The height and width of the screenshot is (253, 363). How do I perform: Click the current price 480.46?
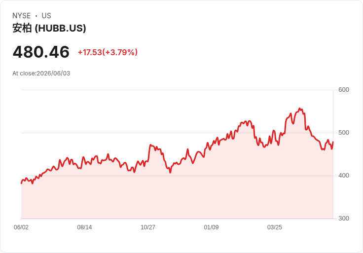pos(41,52)
